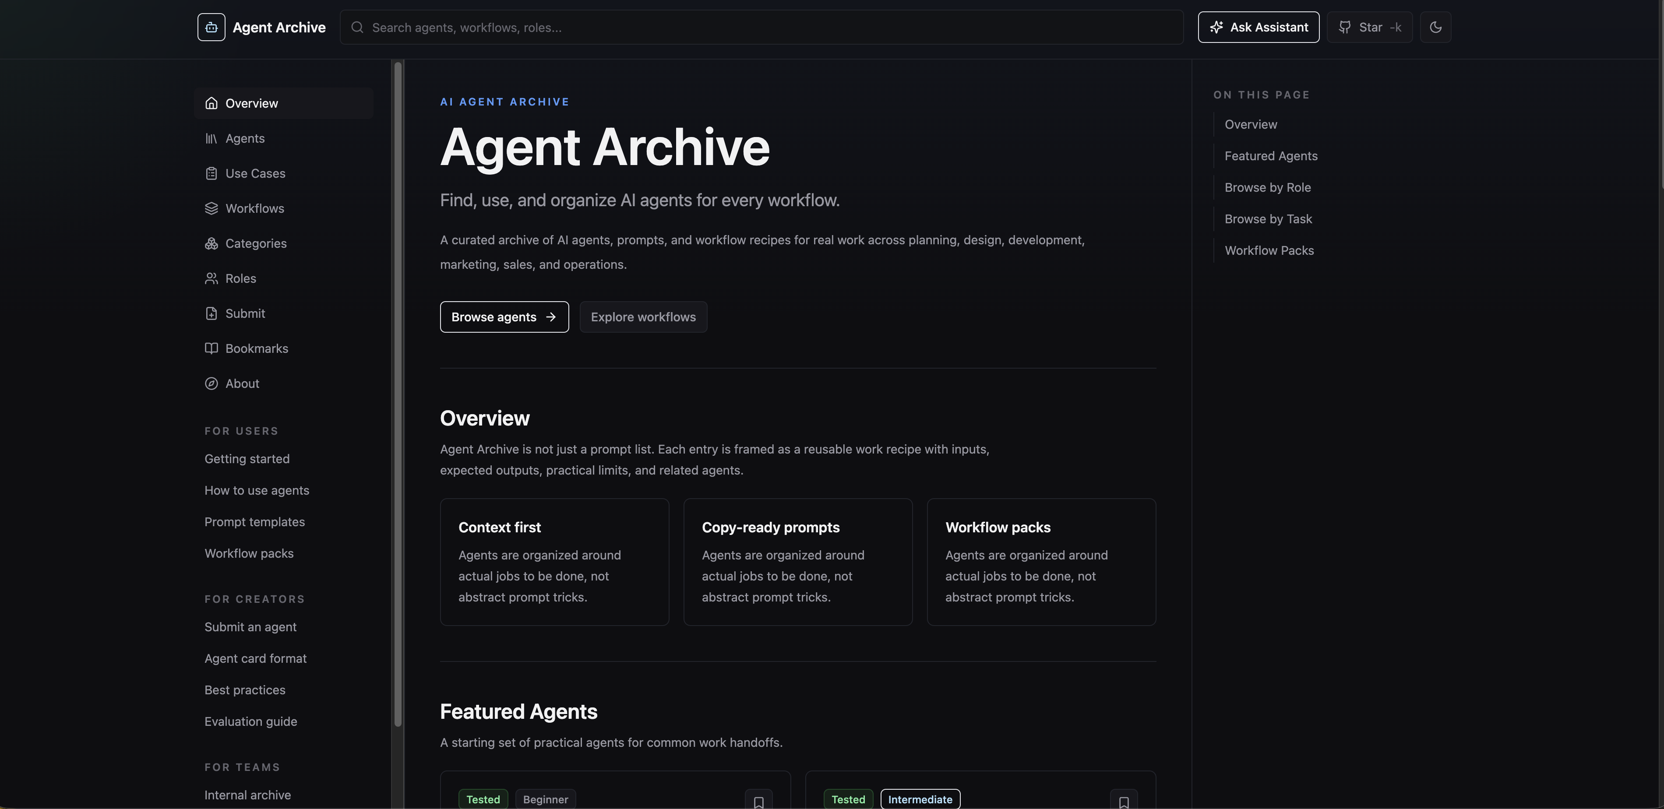This screenshot has width=1664, height=809.
Task: Open Submit an agent link
Action: tap(250, 627)
